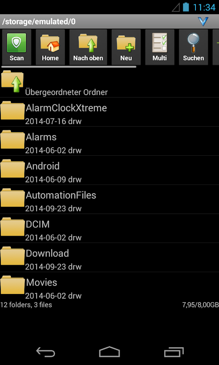
Task: Click the toolbar horizontal scroll indicator
Action: [x=69, y=67]
